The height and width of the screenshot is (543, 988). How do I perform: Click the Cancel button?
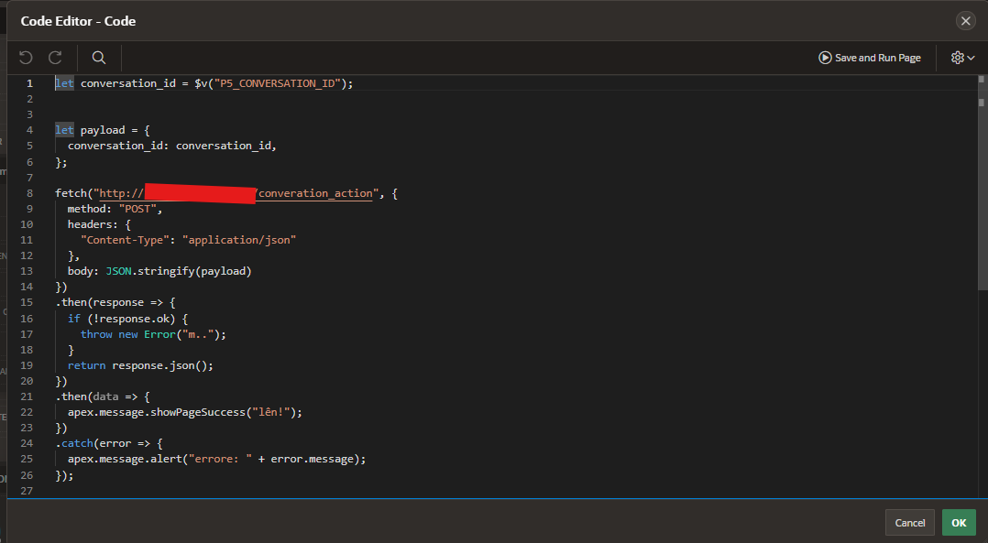[910, 523]
